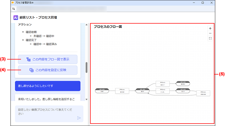
Task: Select the first status node in the flow
Action: (102, 91)
